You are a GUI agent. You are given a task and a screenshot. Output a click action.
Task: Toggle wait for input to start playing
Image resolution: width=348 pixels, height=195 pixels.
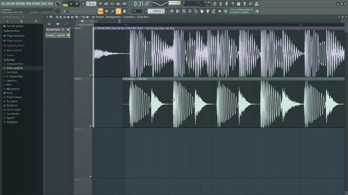point(107,4)
